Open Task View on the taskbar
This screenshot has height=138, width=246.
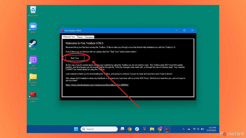[x=122, y=129]
